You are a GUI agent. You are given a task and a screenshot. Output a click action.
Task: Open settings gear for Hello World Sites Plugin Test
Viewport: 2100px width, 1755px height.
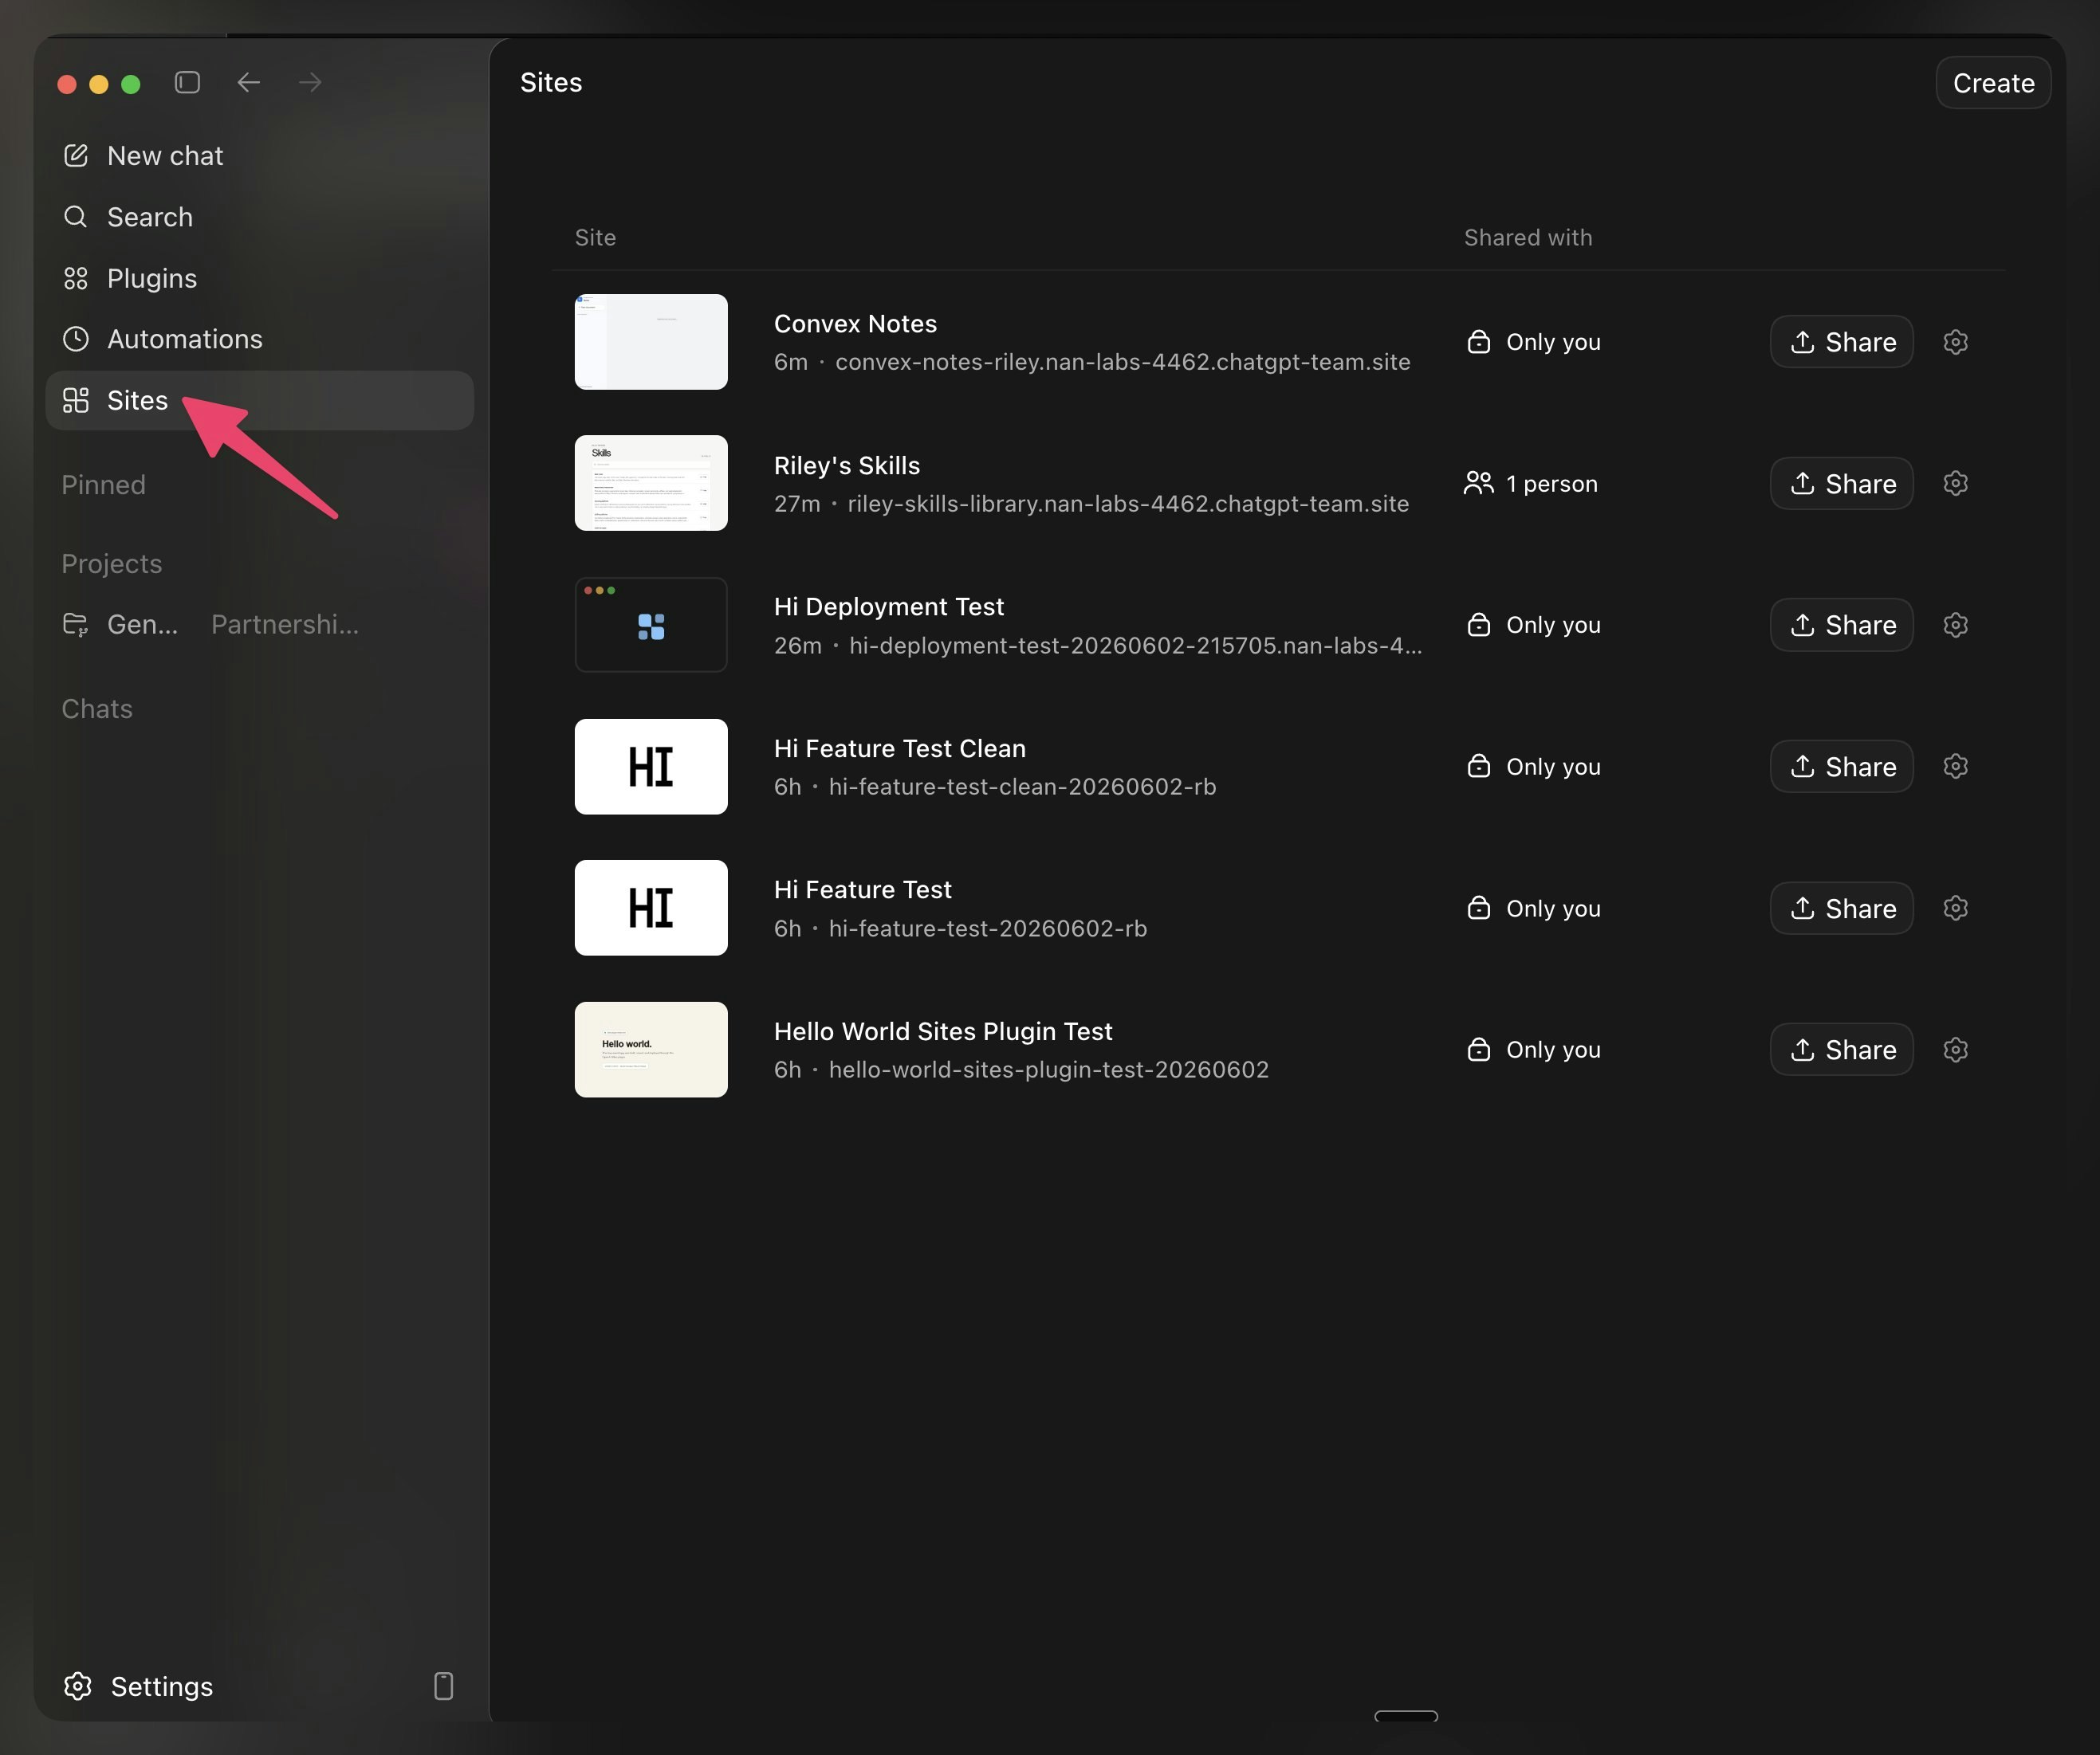click(x=1956, y=1050)
